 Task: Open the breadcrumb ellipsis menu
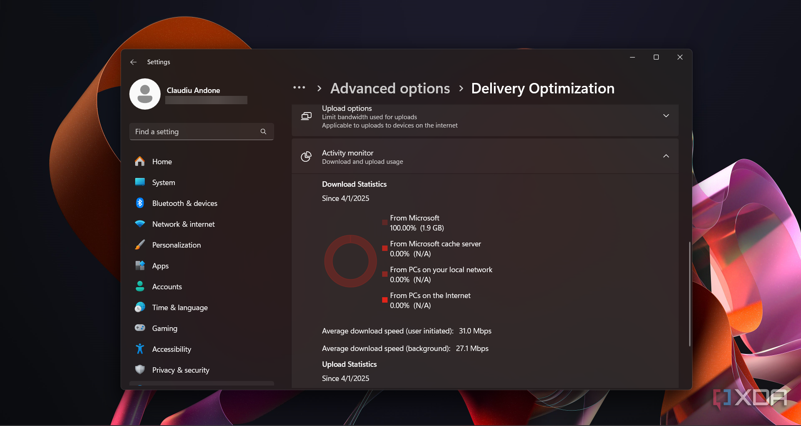click(299, 88)
